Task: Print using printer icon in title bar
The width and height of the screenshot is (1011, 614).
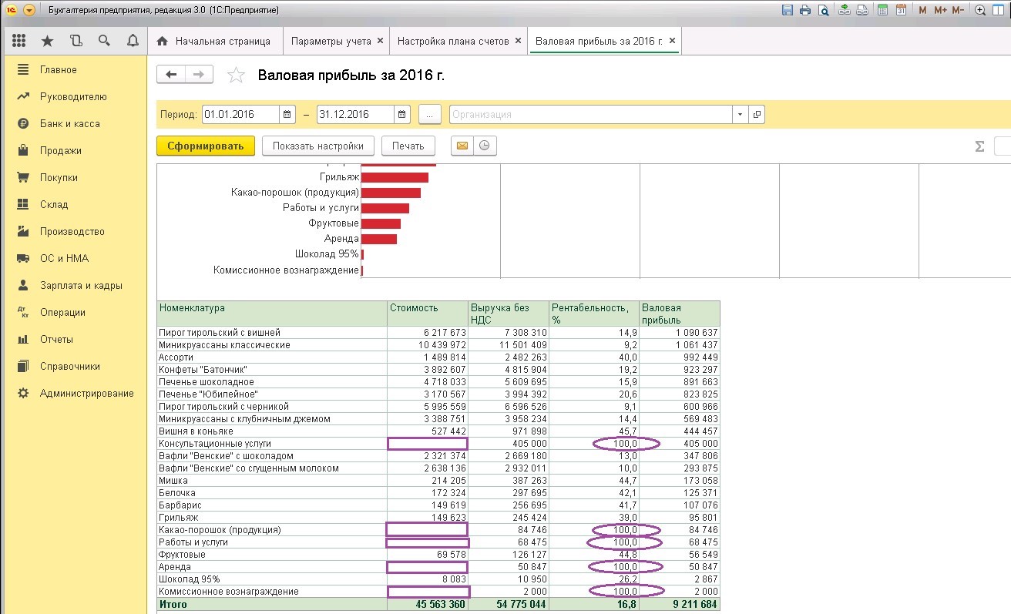Action: click(805, 10)
